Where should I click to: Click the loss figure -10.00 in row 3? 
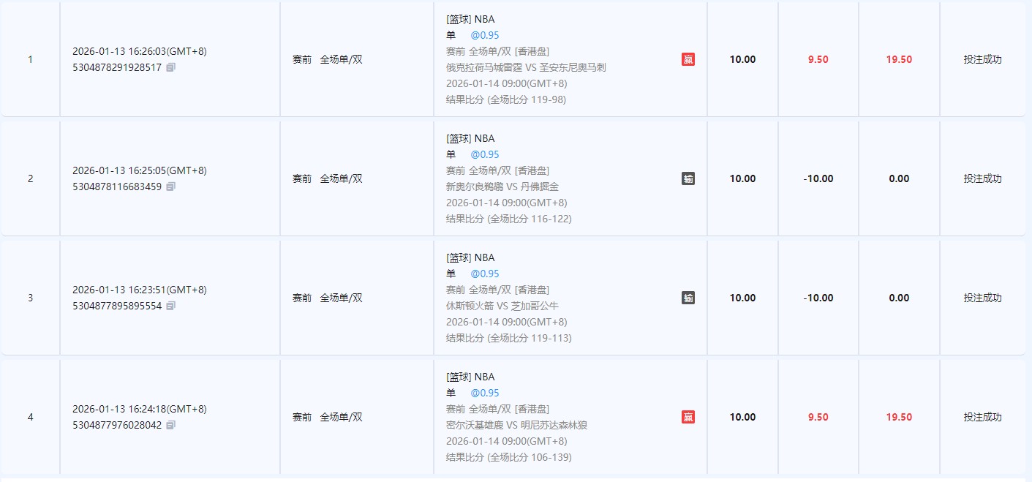tap(818, 298)
